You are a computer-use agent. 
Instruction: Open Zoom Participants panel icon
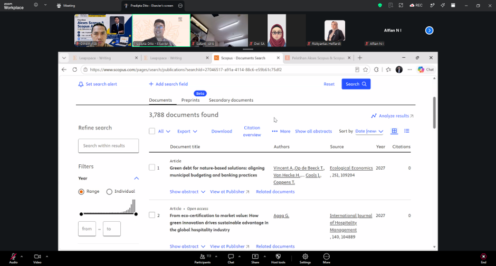pyautogui.click(x=202, y=257)
